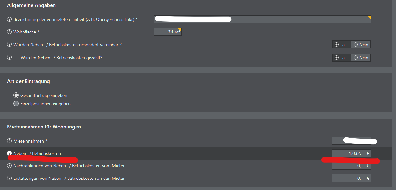The image size is (396, 190).
Task: Click the Bezeichnung der vermieteten Einheit text field
Action: [262, 19]
